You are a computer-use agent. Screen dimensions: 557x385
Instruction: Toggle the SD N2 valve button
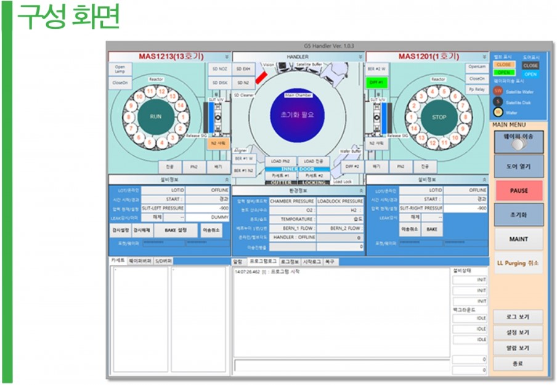(x=243, y=82)
